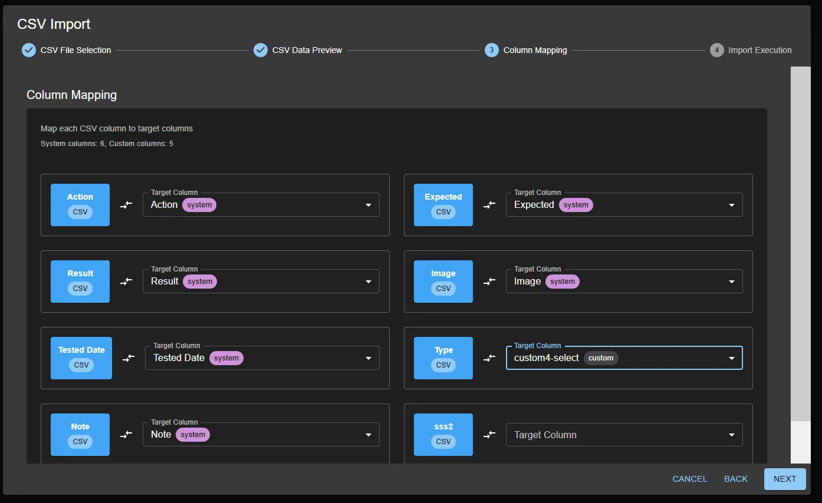Click the blue Tested Date CSV column chip
The image size is (822, 503).
coord(81,358)
